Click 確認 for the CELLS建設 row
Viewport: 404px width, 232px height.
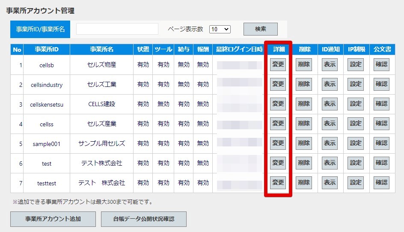coord(381,104)
